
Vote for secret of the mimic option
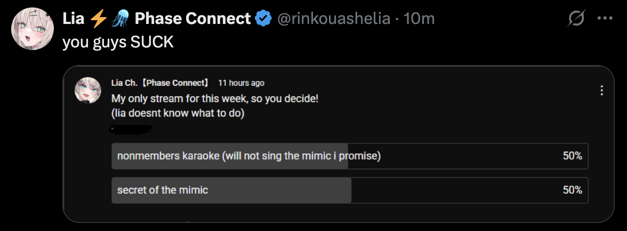coord(163,190)
